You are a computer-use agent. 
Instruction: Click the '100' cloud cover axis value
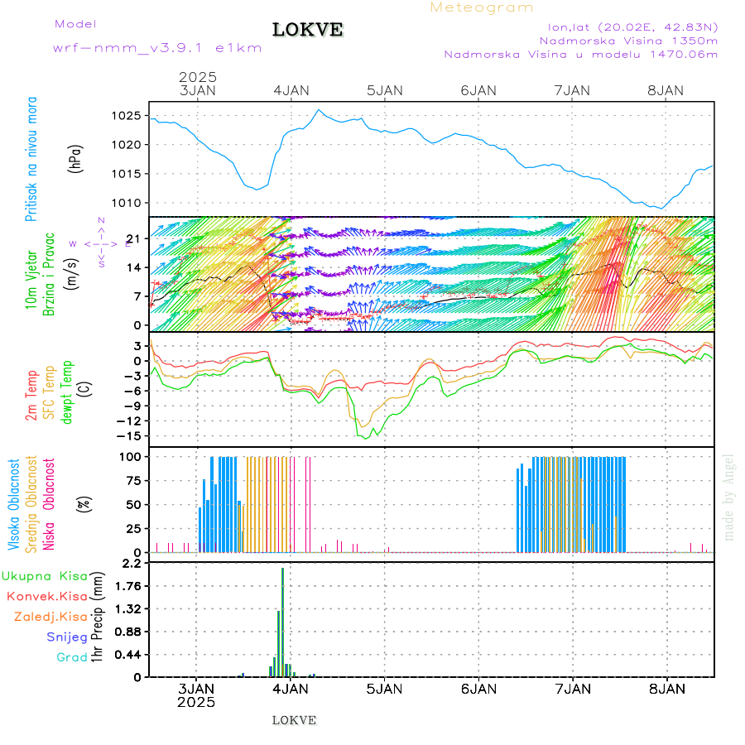[x=130, y=457]
